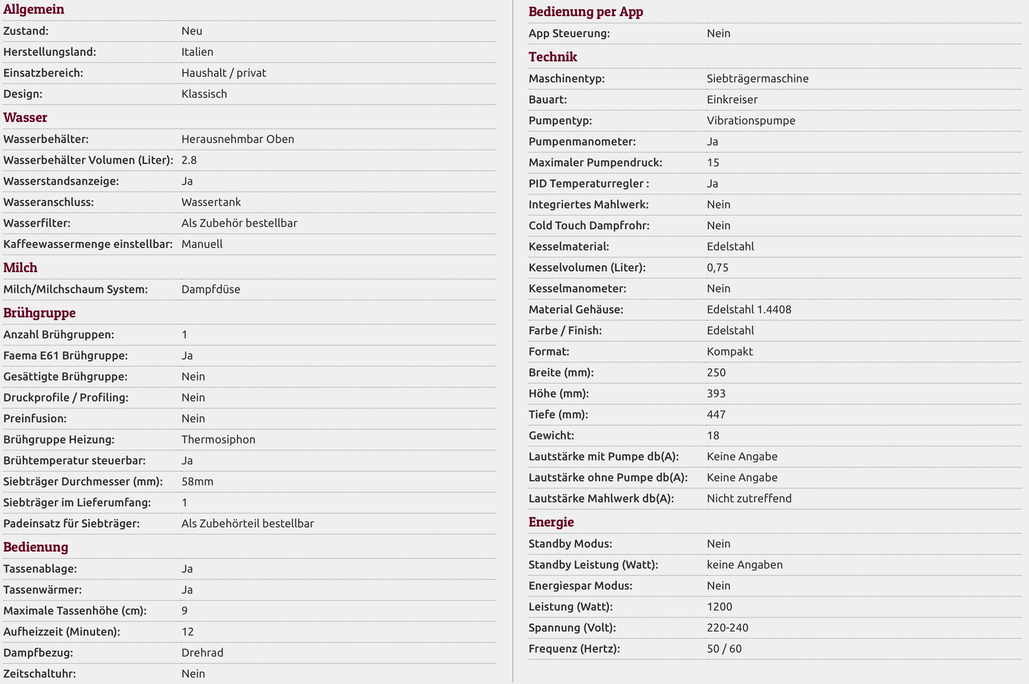The width and height of the screenshot is (1029, 684).
Task: Select the Bedienung per App heading
Action: point(586,12)
